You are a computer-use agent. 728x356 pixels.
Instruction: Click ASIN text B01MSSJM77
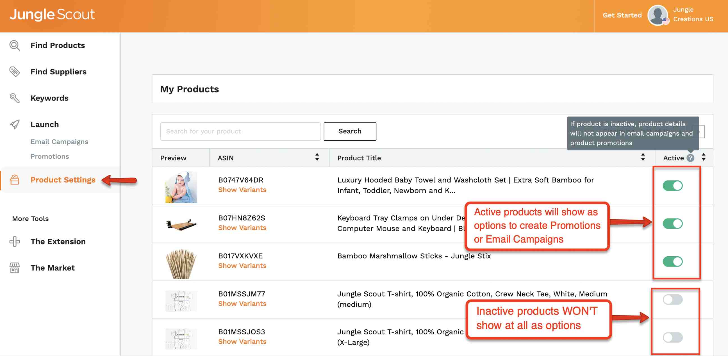point(242,294)
